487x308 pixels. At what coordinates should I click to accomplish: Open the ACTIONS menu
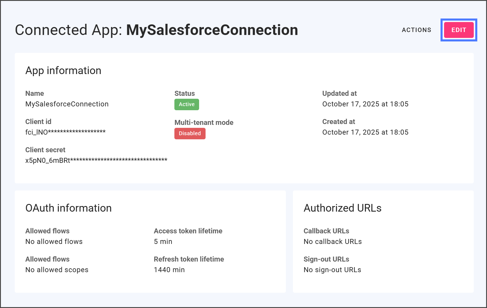(416, 30)
